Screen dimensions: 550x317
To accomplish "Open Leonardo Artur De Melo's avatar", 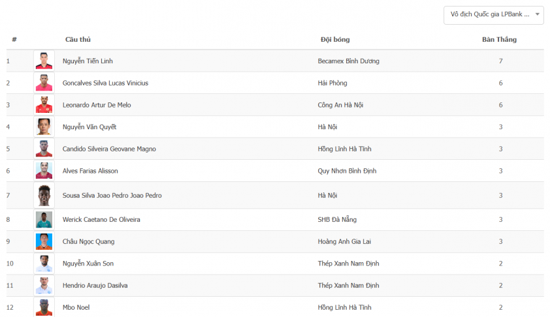I will click(44, 105).
